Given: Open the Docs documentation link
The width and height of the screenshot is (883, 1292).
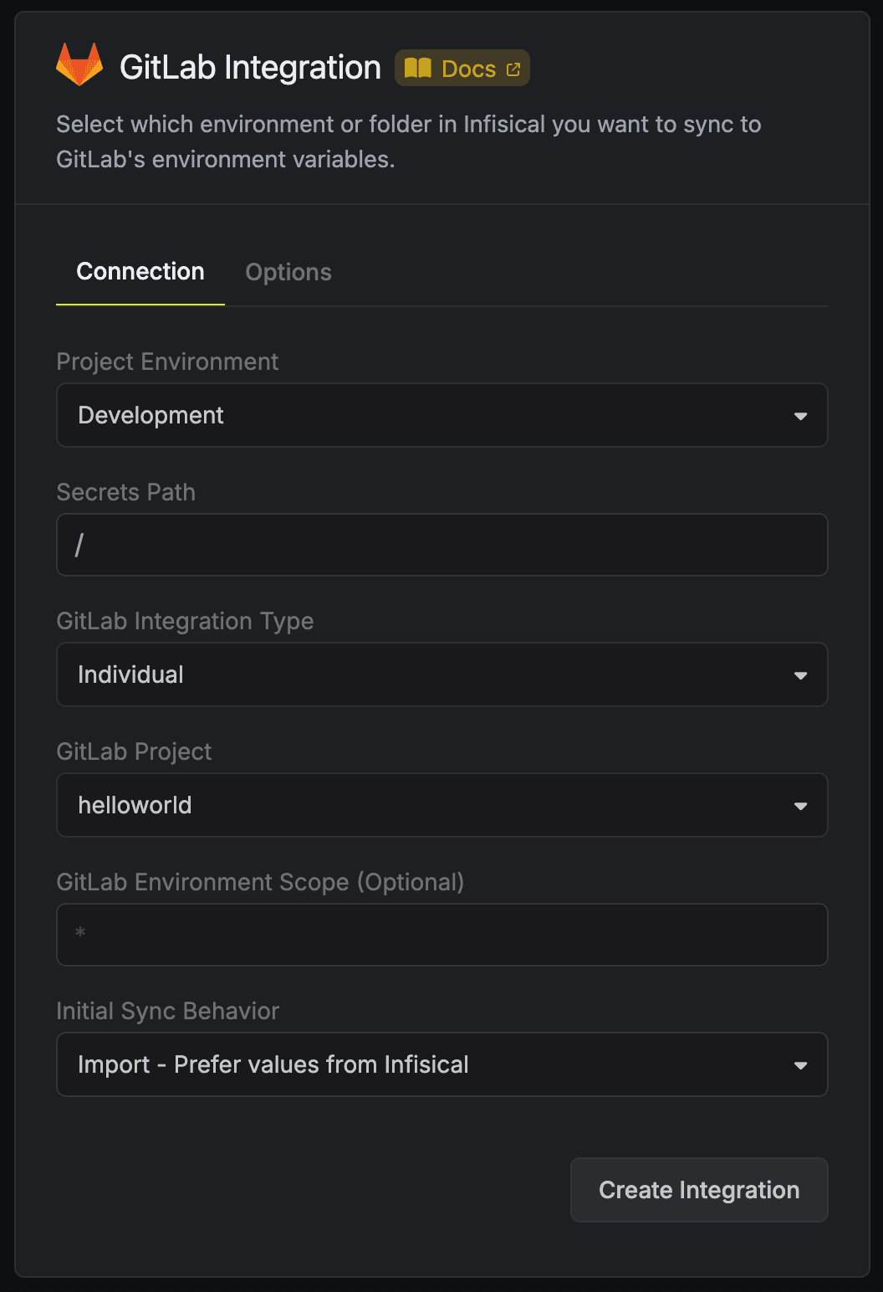Looking at the screenshot, I should pyautogui.click(x=462, y=68).
